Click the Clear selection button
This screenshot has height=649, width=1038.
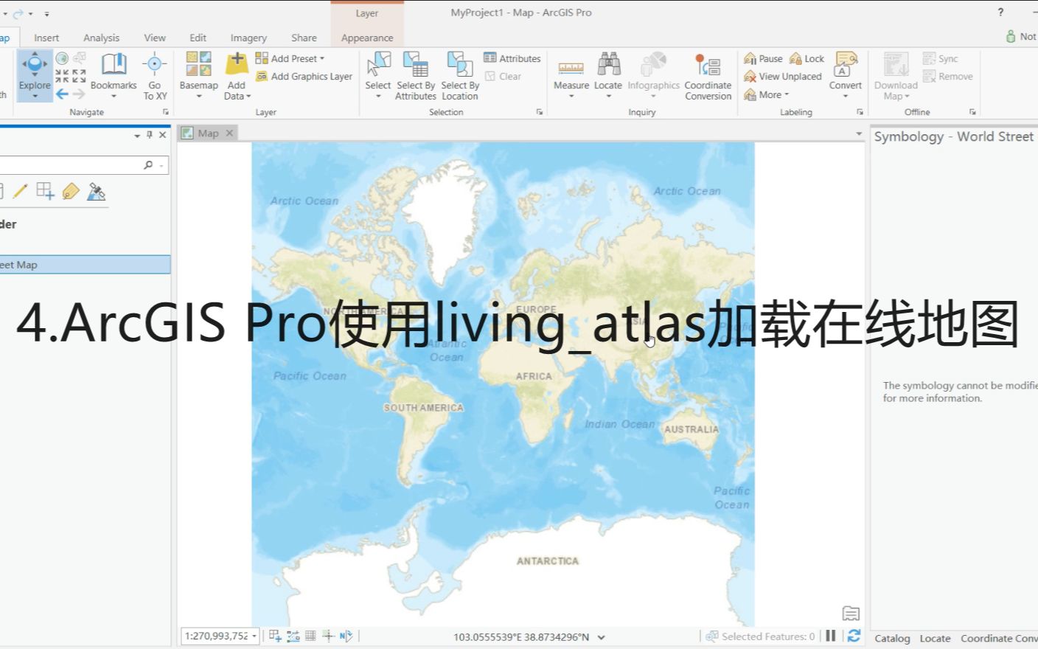pos(503,76)
